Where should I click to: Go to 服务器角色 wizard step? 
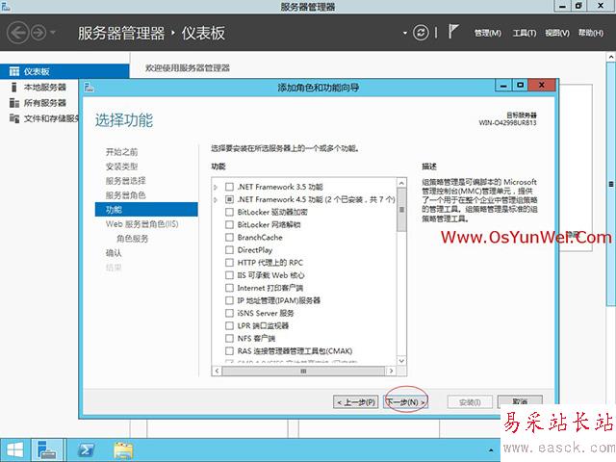(x=126, y=195)
